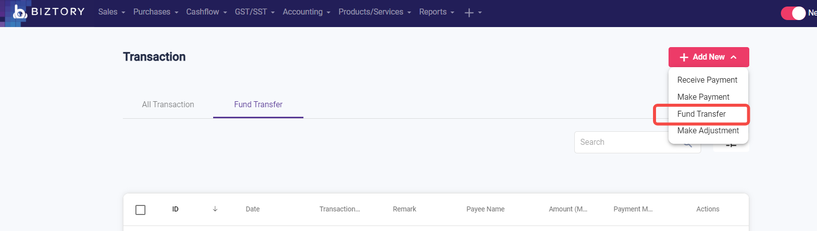
Task: Click the Remark column header
Action: click(x=404, y=209)
